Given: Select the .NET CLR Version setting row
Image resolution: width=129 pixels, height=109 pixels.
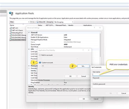Looking at the screenshot, I should tap(64, 35).
